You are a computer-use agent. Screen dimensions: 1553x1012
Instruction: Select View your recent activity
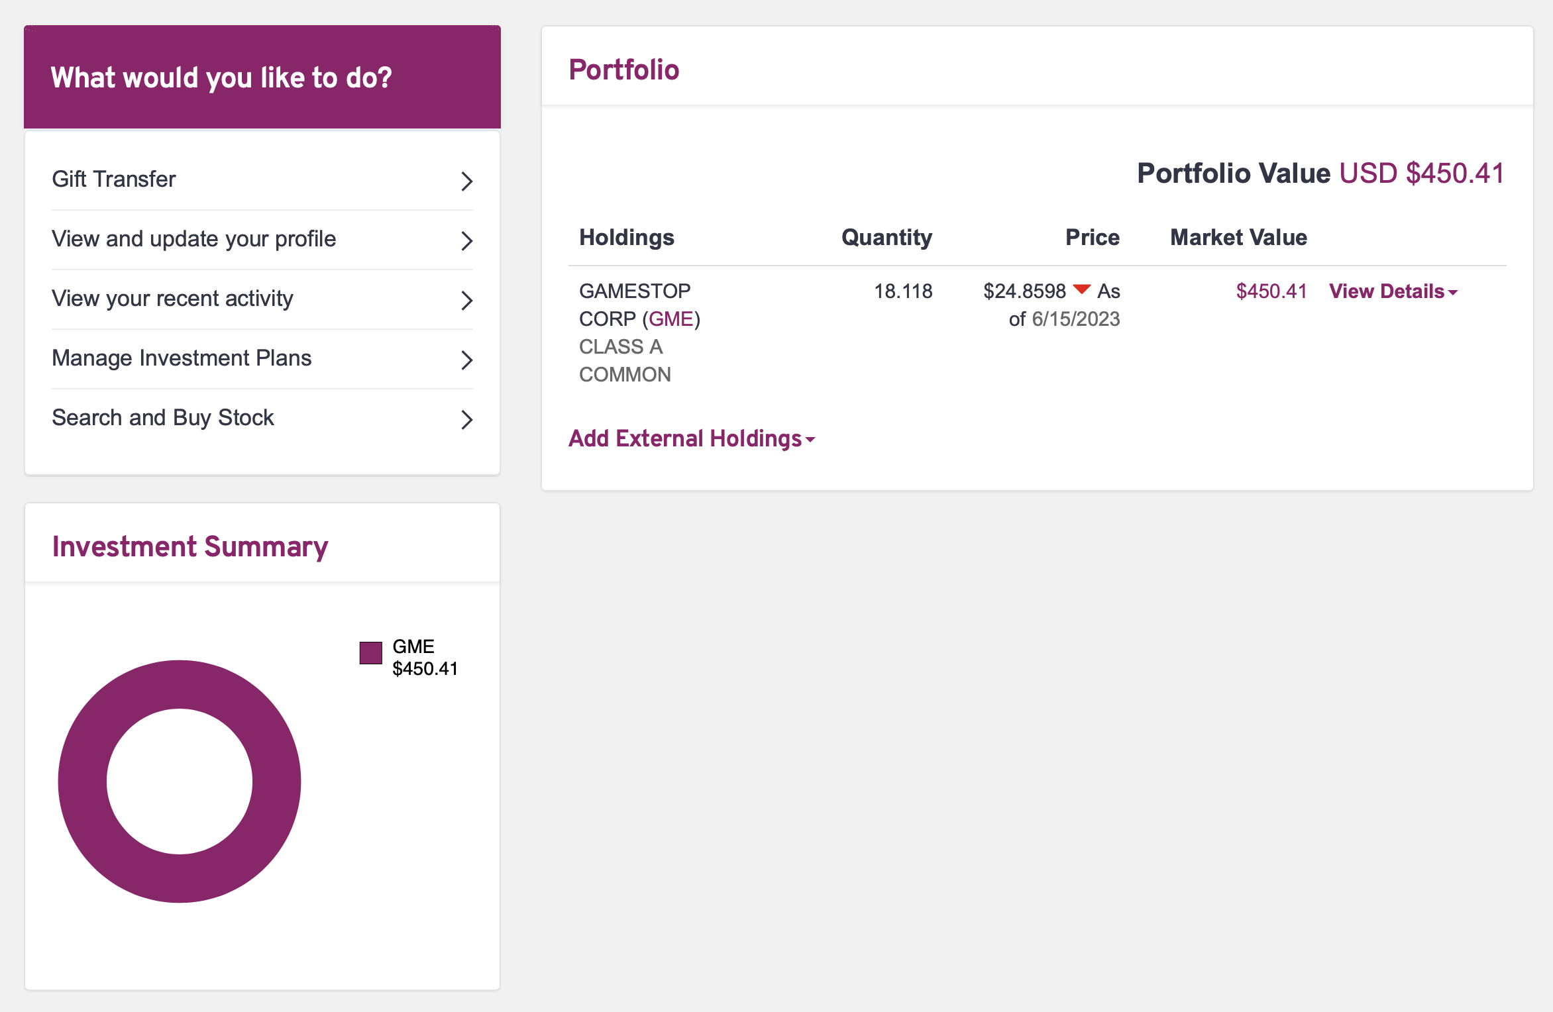pyautogui.click(x=172, y=299)
